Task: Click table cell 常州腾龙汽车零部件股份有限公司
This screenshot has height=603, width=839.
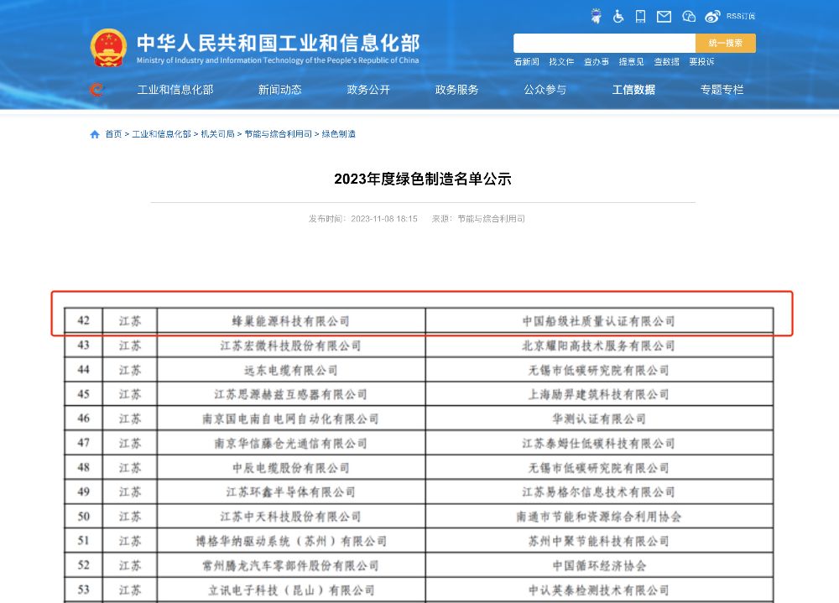Action: pos(291,565)
